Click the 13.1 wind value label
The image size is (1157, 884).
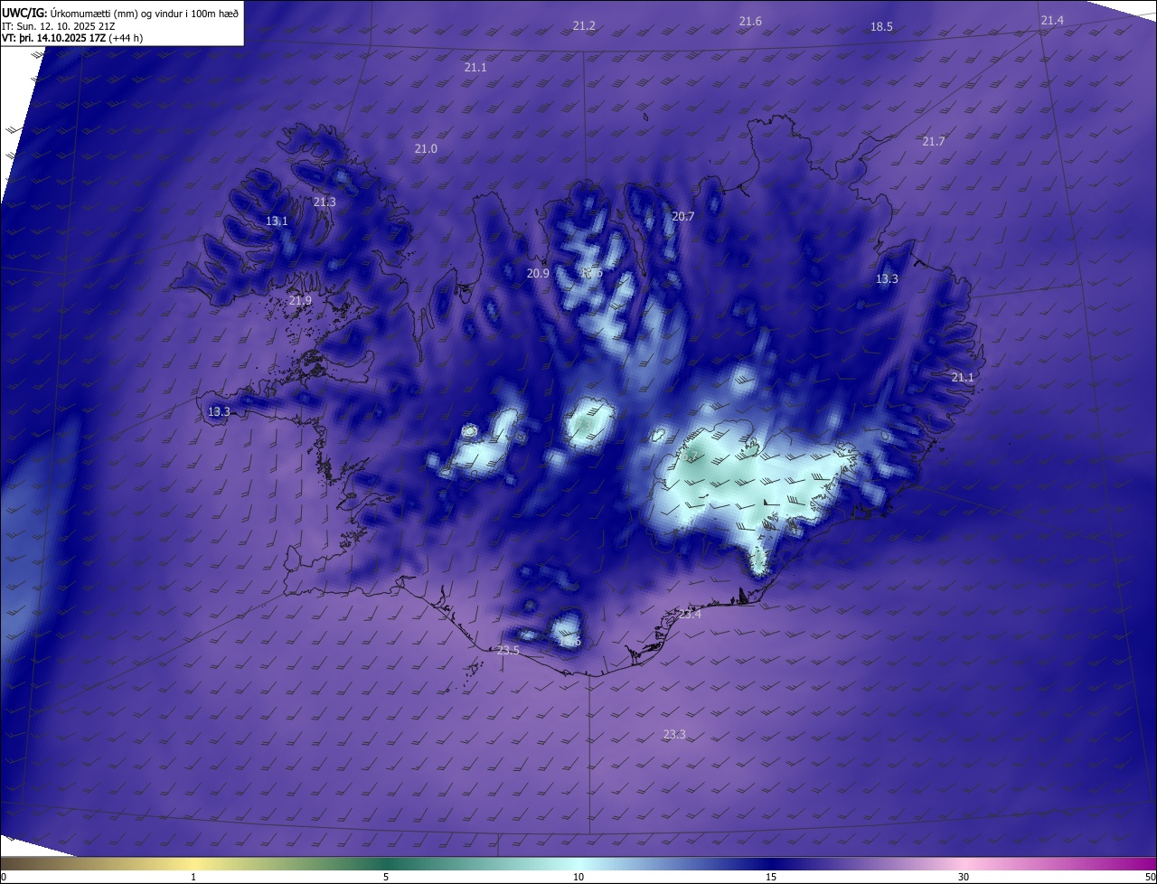point(277,221)
